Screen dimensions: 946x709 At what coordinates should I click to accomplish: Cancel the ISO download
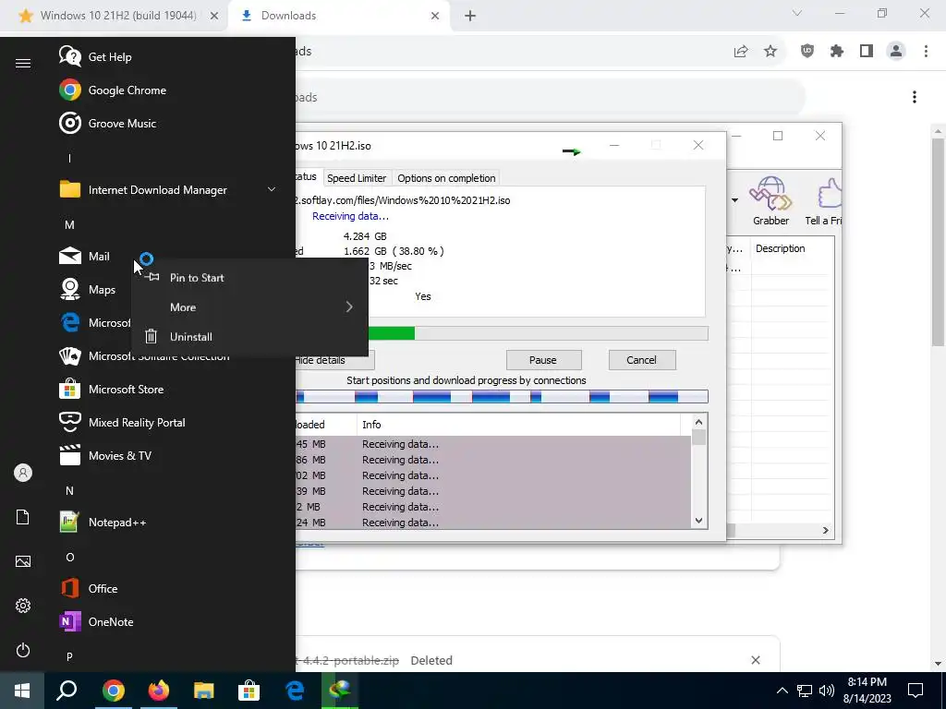pos(641,360)
